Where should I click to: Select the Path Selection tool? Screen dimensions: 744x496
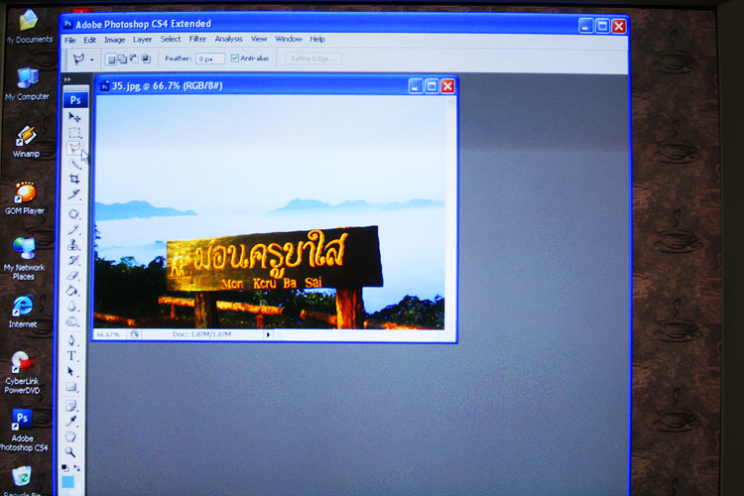(x=71, y=371)
